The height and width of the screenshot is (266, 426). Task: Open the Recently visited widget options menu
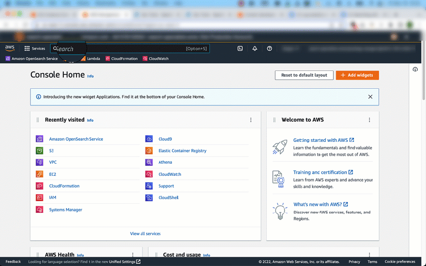pyautogui.click(x=251, y=120)
